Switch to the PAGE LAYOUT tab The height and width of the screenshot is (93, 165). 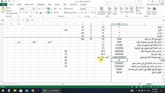(x=29, y=5)
